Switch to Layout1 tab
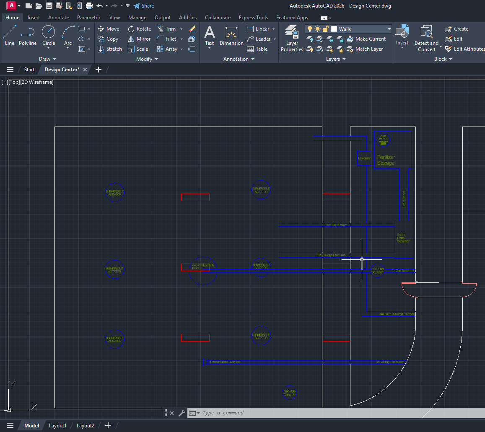The width and height of the screenshot is (485, 432). click(57, 426)
